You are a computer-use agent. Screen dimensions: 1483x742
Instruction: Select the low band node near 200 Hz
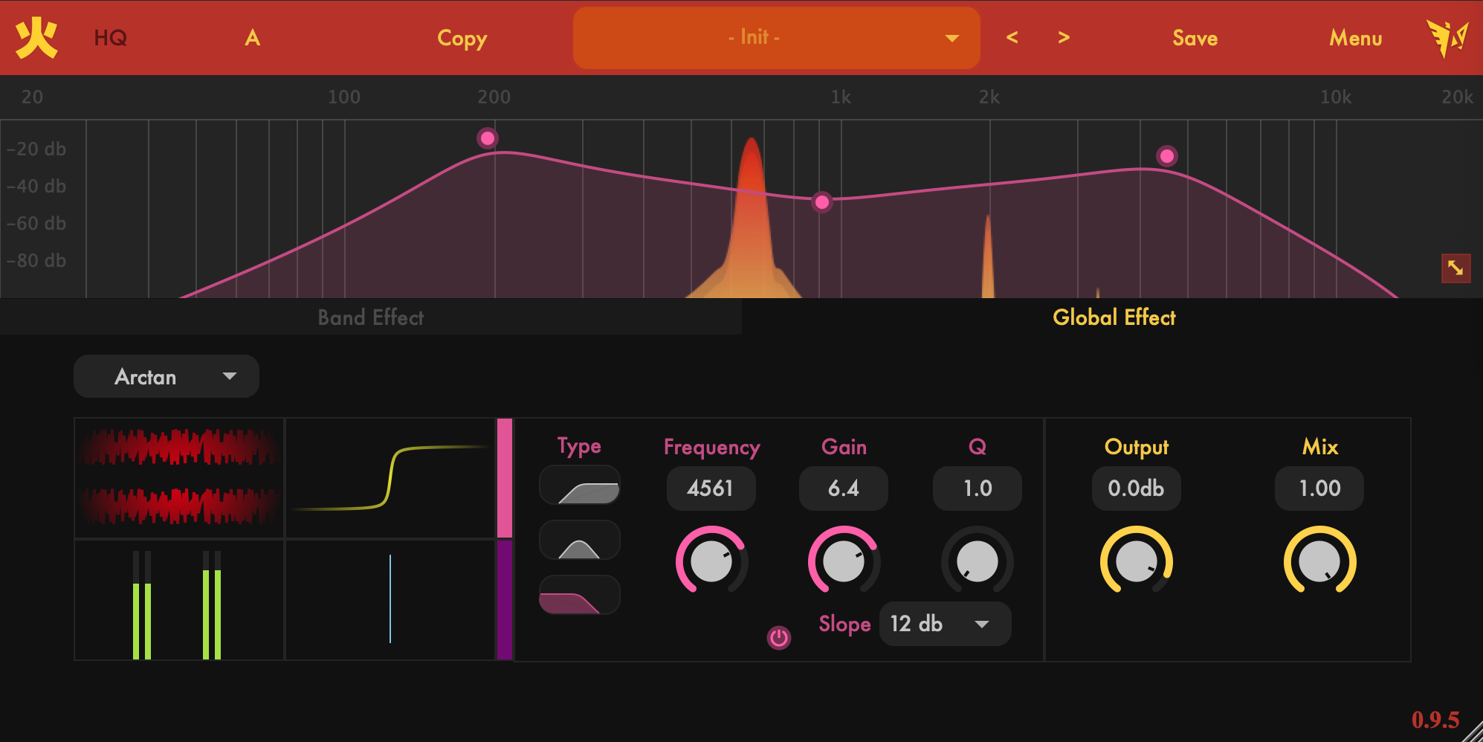[488, 138]
